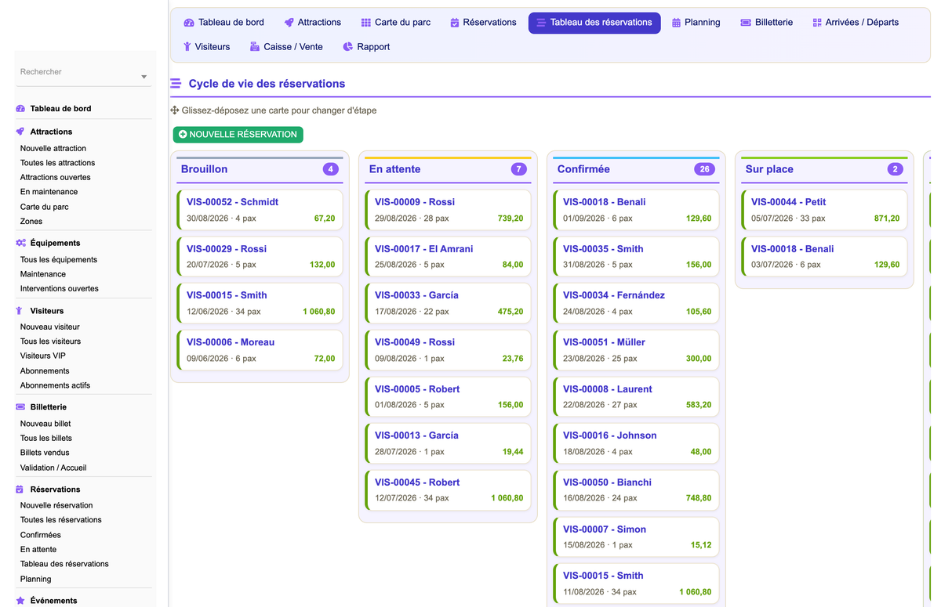941x607 pixels.
Task: Open Nouvelle attraction in sidebar
Action: 53,148
